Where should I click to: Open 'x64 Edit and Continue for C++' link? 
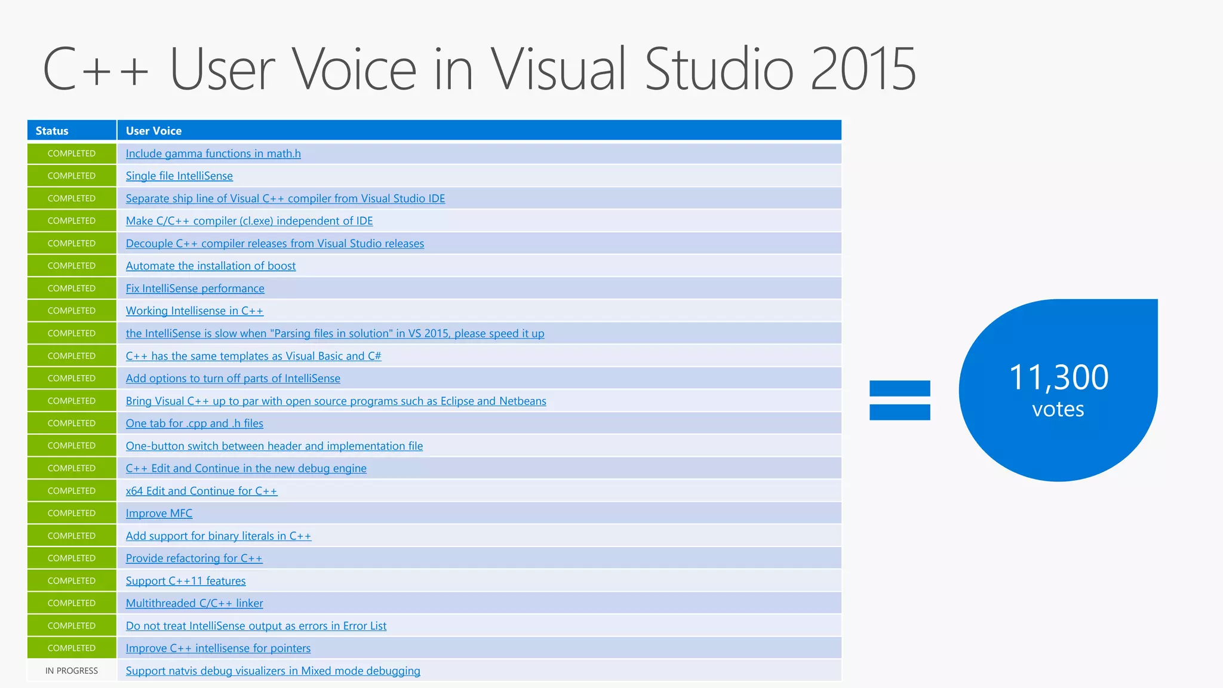tap(201, 491)
